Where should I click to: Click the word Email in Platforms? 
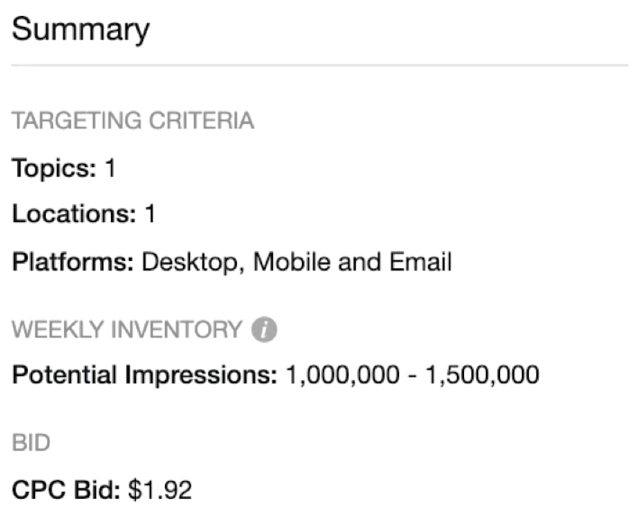421,261
